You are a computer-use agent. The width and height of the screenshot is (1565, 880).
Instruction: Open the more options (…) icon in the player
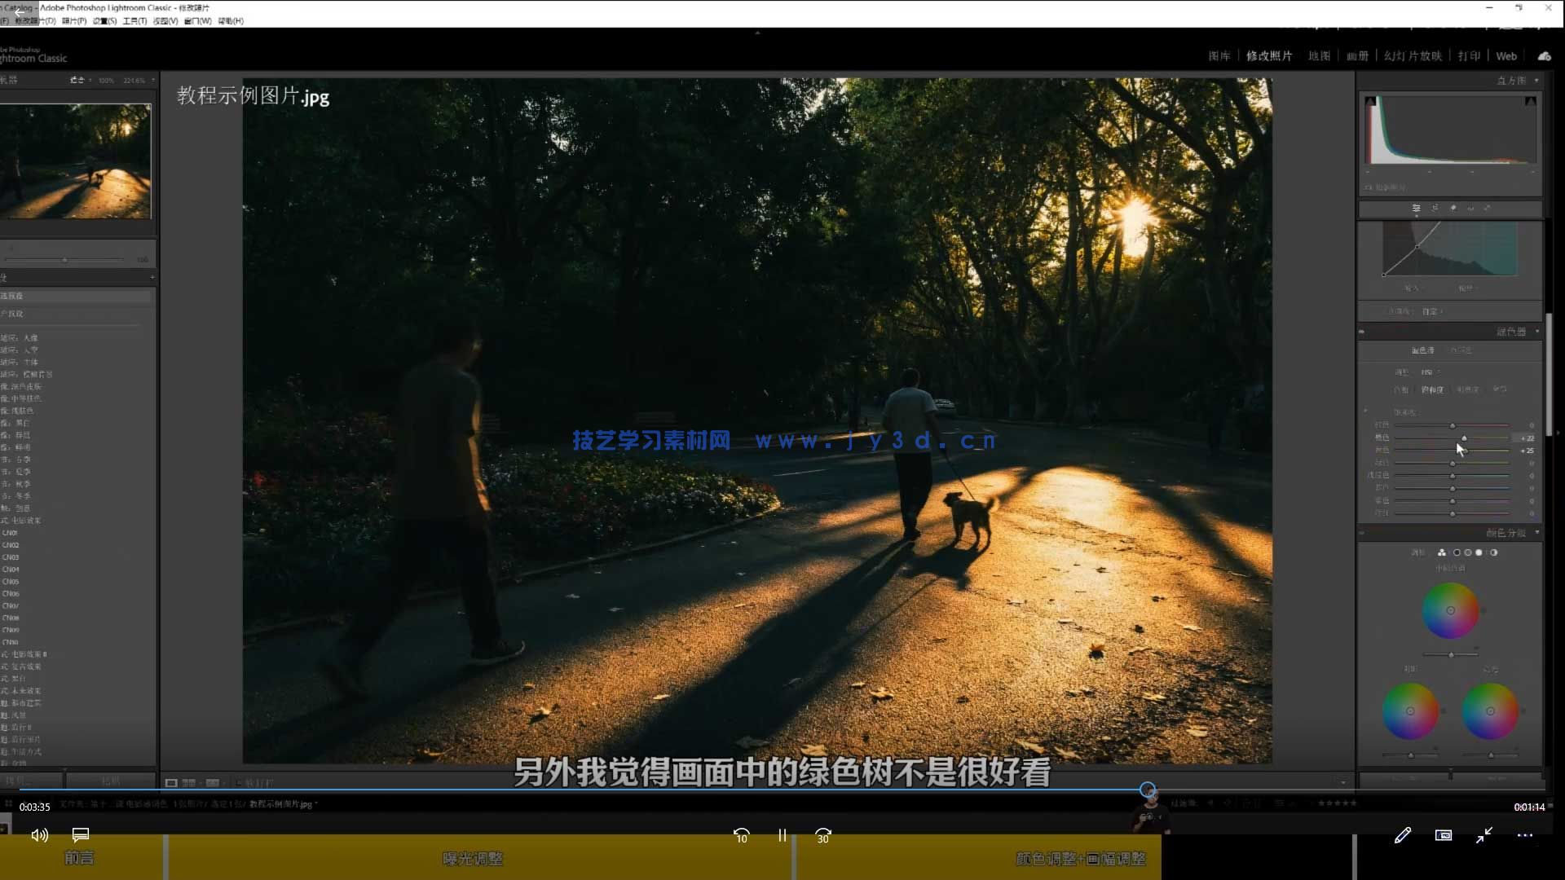coord(1525,835)
